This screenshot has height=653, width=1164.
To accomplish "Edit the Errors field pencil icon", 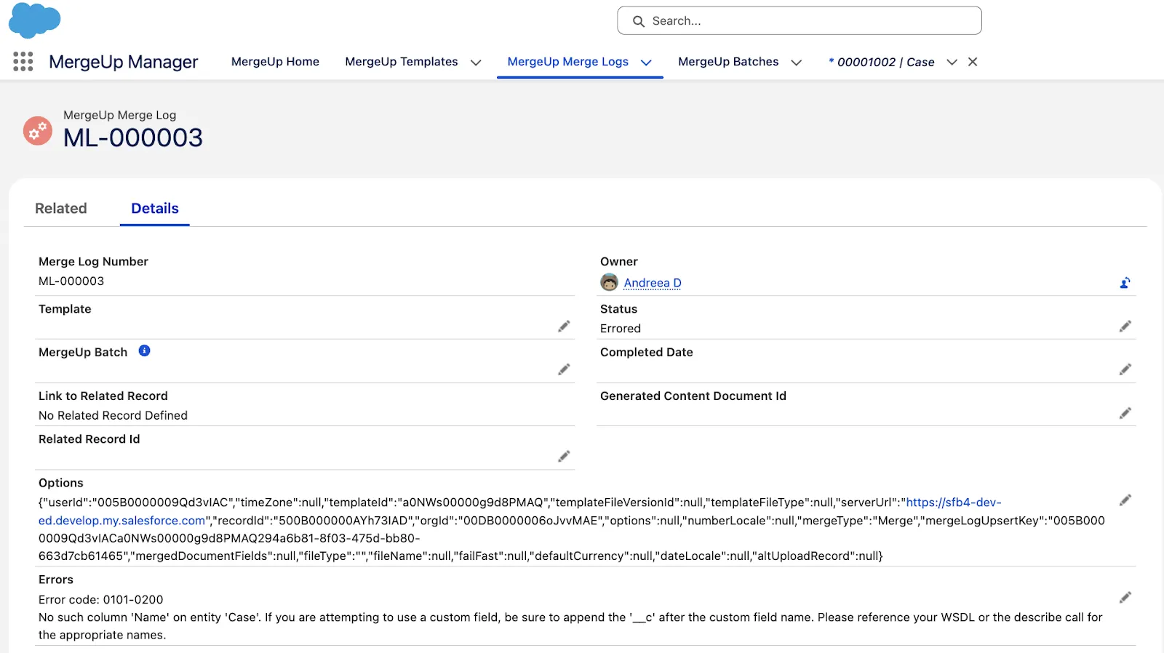I will (1125, 598).
